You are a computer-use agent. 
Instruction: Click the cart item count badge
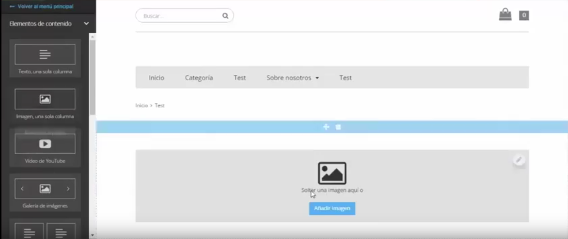[x=524, y=15]
